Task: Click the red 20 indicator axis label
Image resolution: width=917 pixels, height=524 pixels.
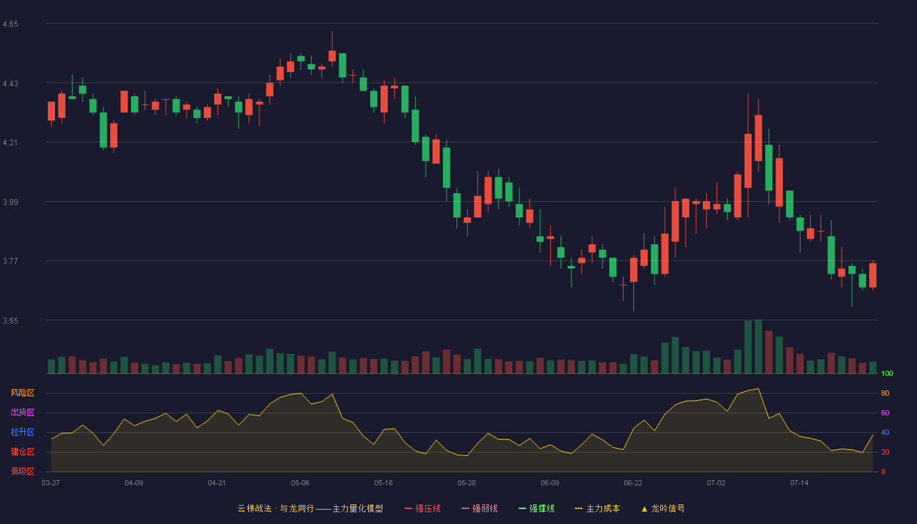Action: click(x=885, y=452)
